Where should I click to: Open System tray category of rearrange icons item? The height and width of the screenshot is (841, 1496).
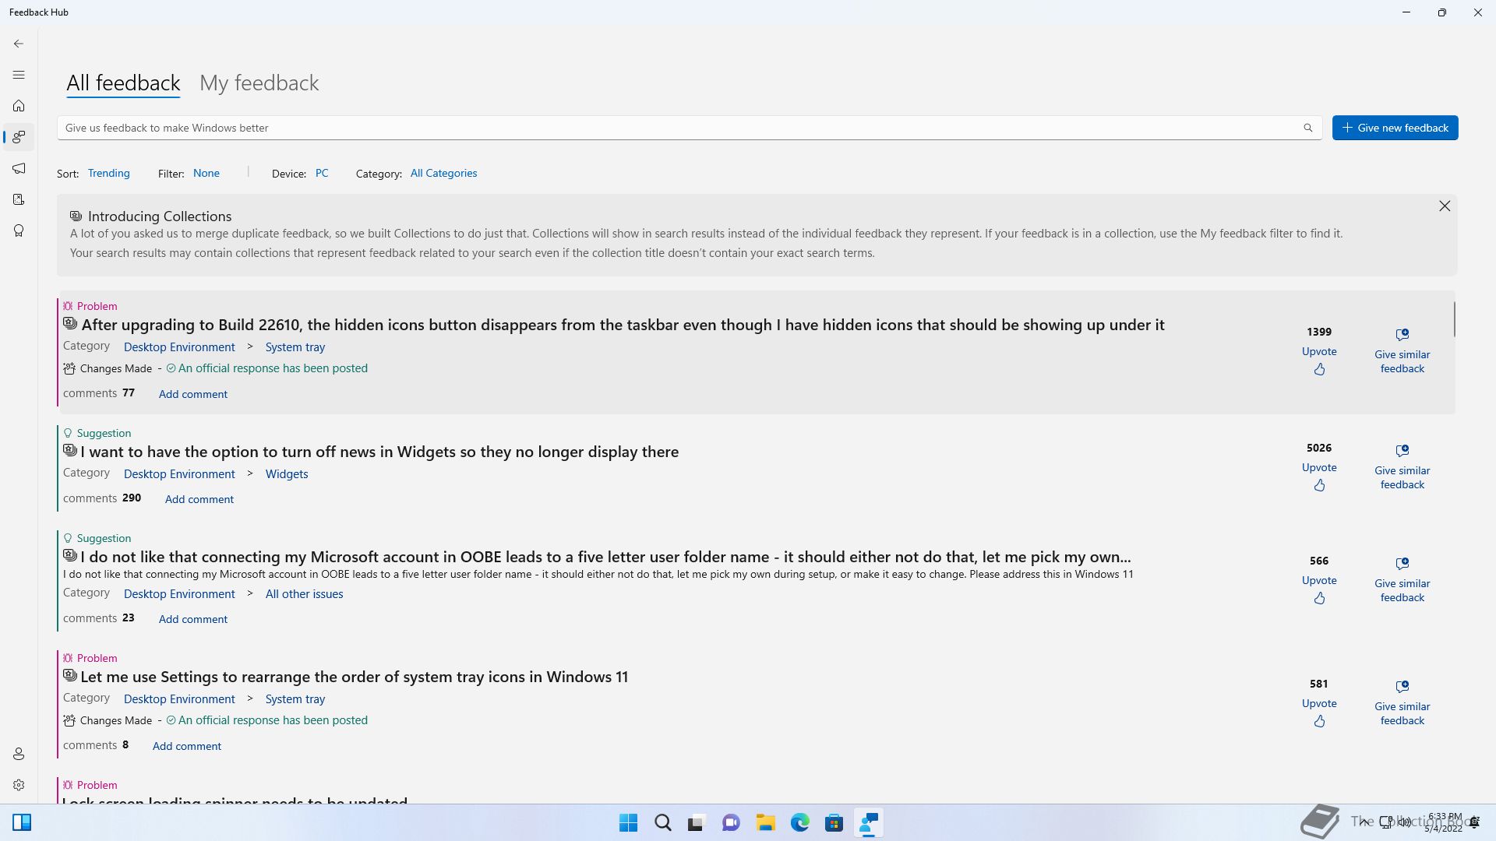(x=295, y=699)
